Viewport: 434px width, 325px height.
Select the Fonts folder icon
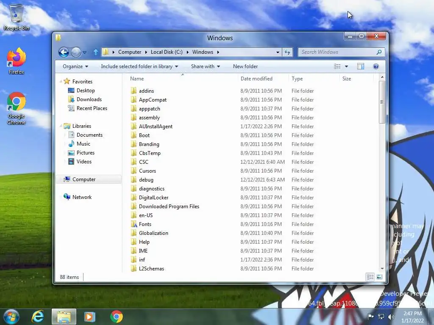(x=134, y=224)
